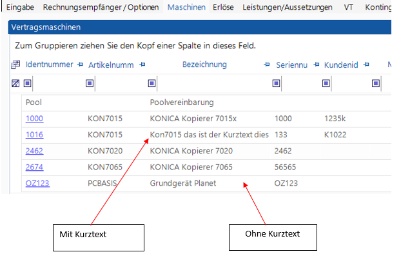
Task: Select the KON7065 article number cell
Action: point(105,167)
